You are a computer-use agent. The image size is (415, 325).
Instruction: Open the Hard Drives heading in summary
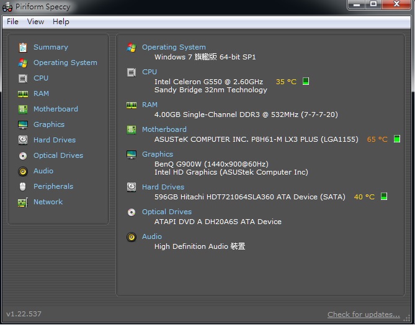click(163, 187)
